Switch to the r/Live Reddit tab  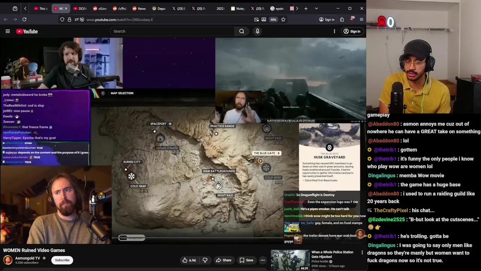tap(100, 8)
